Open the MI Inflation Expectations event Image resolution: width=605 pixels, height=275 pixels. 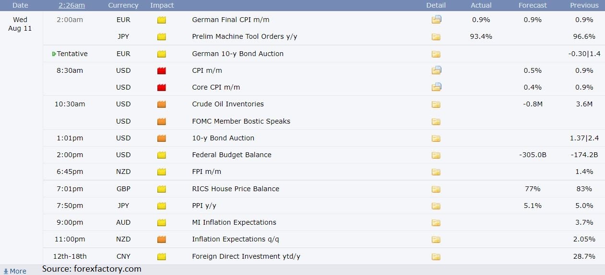(234, 222)
